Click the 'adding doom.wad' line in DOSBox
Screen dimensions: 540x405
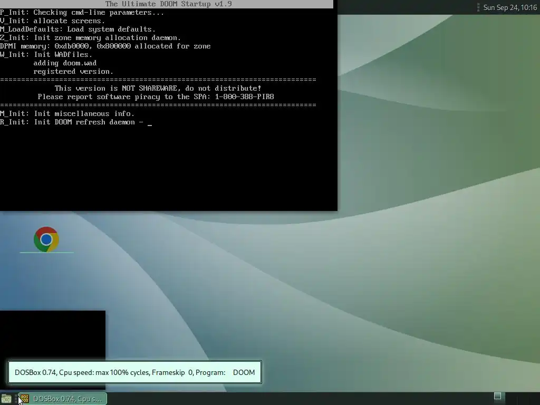(65, 63)
